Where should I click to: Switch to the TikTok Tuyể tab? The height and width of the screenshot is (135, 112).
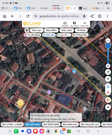click(83, 8)
